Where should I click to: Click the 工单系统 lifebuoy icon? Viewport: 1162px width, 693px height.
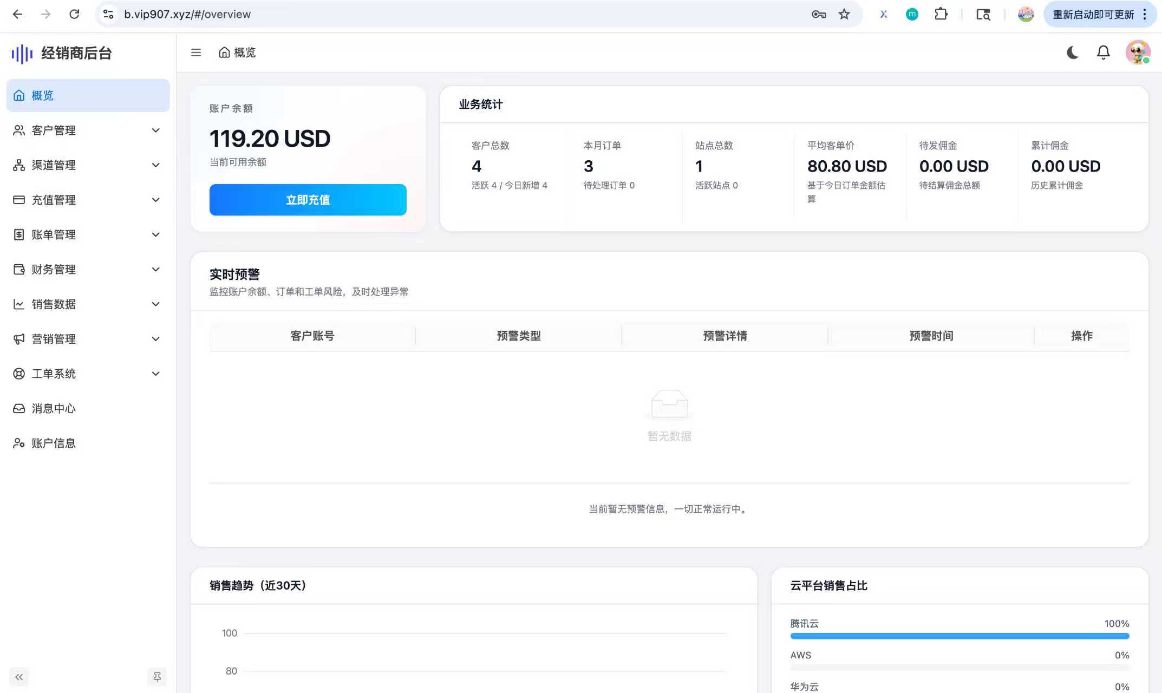(19, 374)
